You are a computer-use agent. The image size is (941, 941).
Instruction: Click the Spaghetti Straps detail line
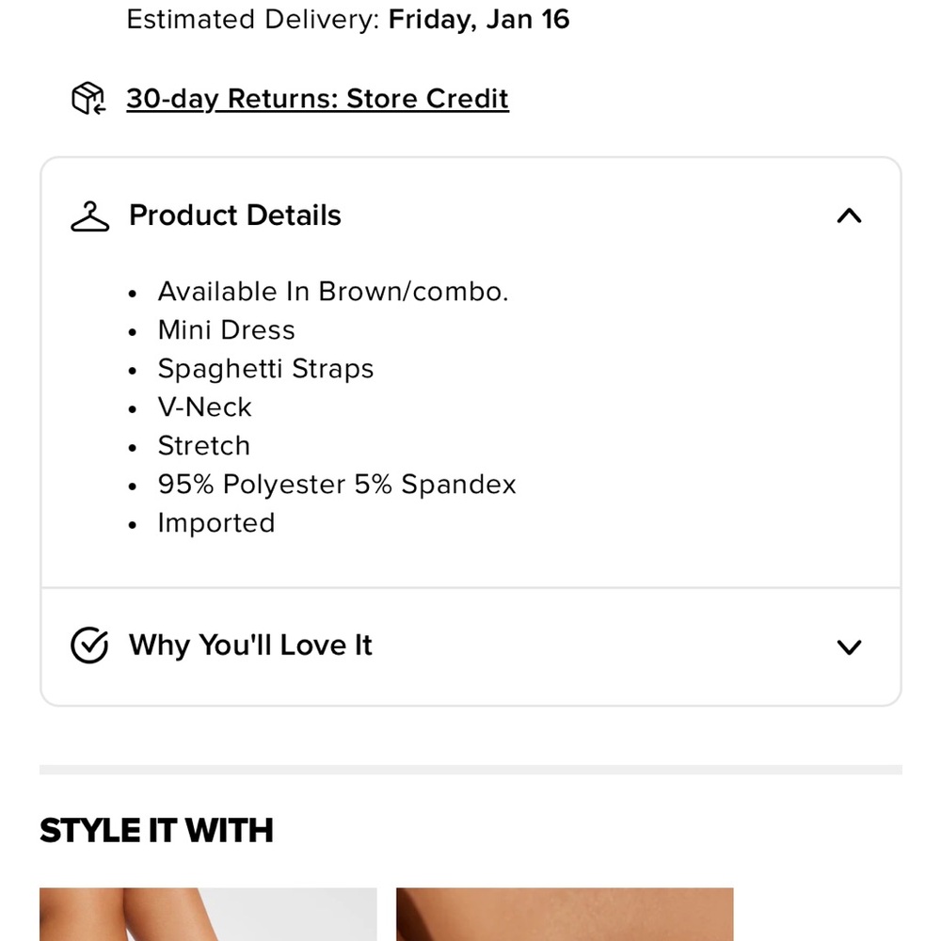(x=265, y=369)
